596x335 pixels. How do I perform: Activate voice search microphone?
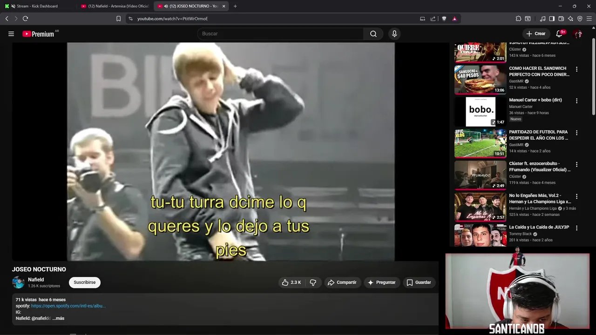(x=394, y=33)
